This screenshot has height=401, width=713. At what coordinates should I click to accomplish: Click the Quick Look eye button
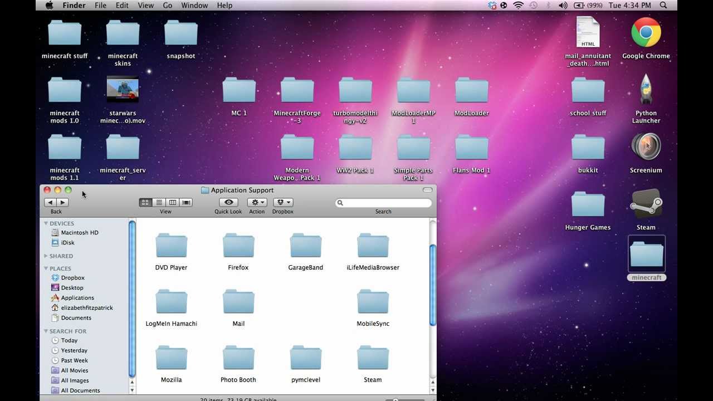coord(228,202)
